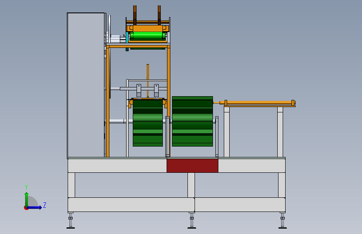
Task: Click the 'Y' axis label
Action: click(26, 187)
